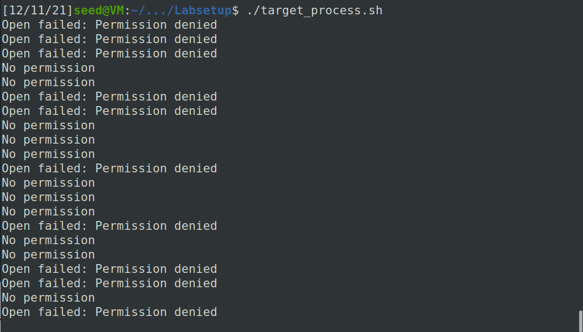
Task: Click the Labsetup directory path in the prompt
Action: click(x=181, y=10)
